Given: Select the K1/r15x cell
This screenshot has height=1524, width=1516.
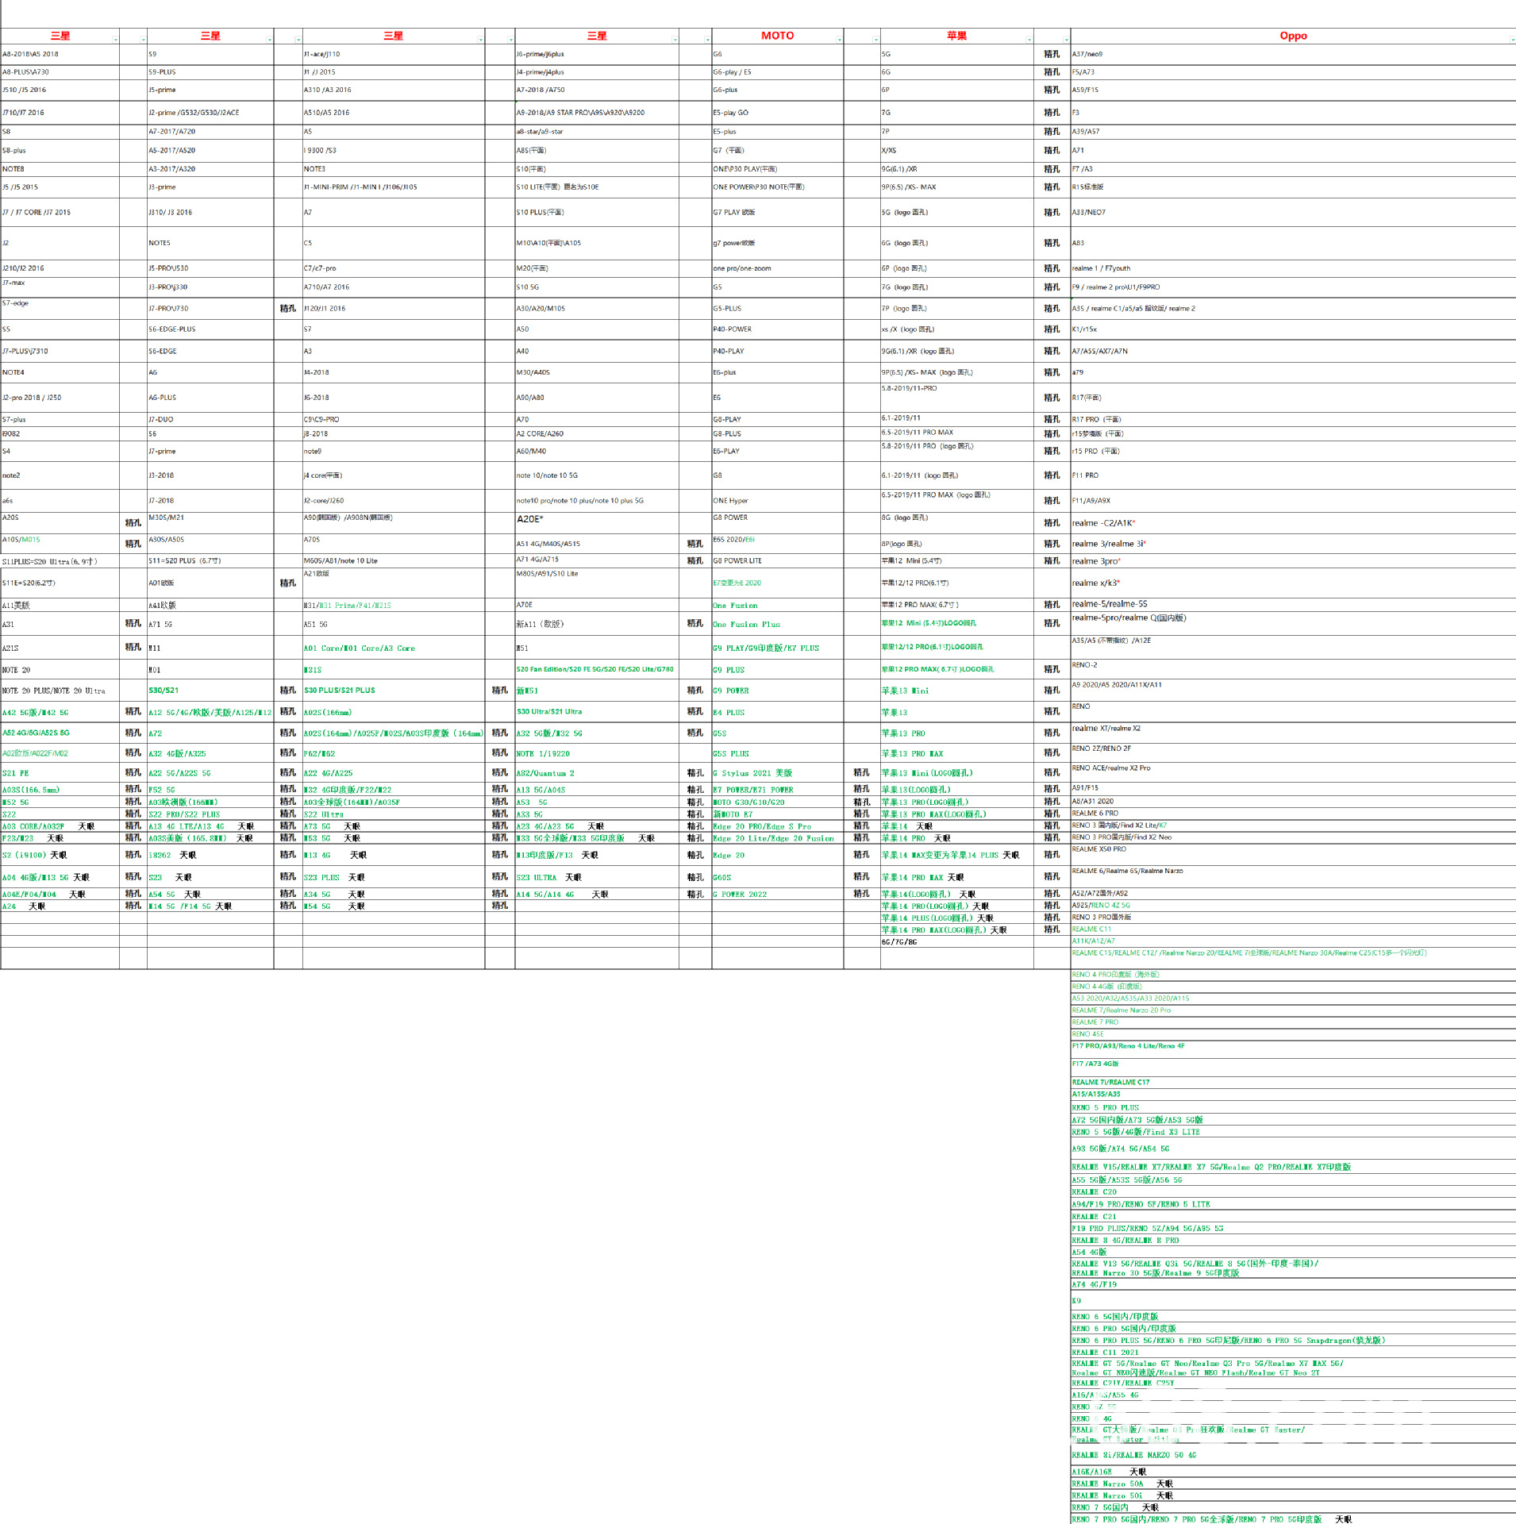Looking at the screenshot, I should click(x=1293, y=329).
